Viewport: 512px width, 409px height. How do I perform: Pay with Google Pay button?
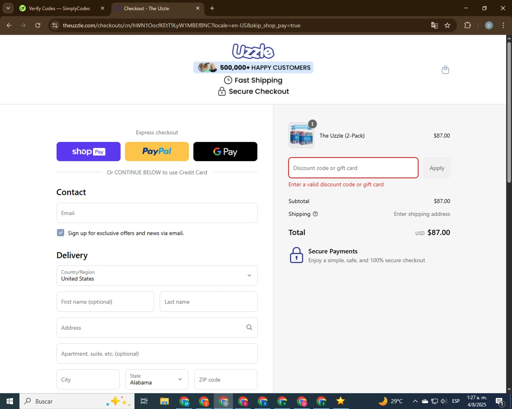coord(225,152)
